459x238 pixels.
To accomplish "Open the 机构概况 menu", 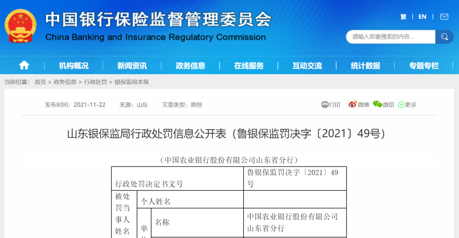I will click(73, 66).
